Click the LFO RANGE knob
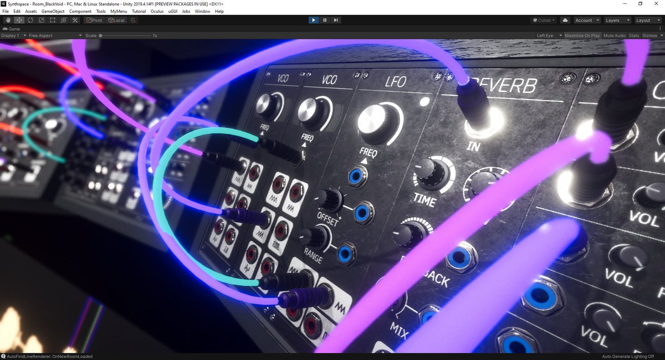665x360 pixels. click(x=314, y=236)
